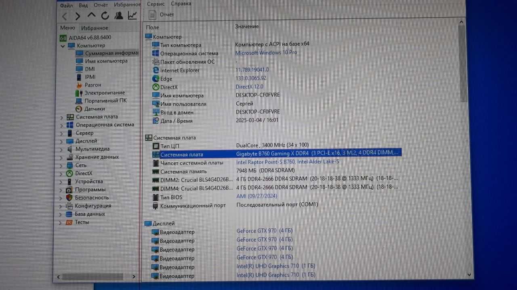Expand the Хранение данных tree node
Screen dimensions: 517x290
[x=61, y=157]
